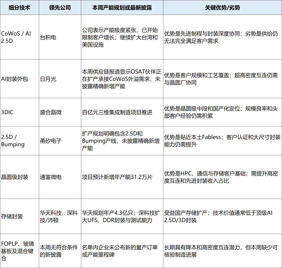Screen dimensions: 282x268
Task: Select cell starting 优势是客户规模和工艺覆盖
Action: (x=222, y=79)
